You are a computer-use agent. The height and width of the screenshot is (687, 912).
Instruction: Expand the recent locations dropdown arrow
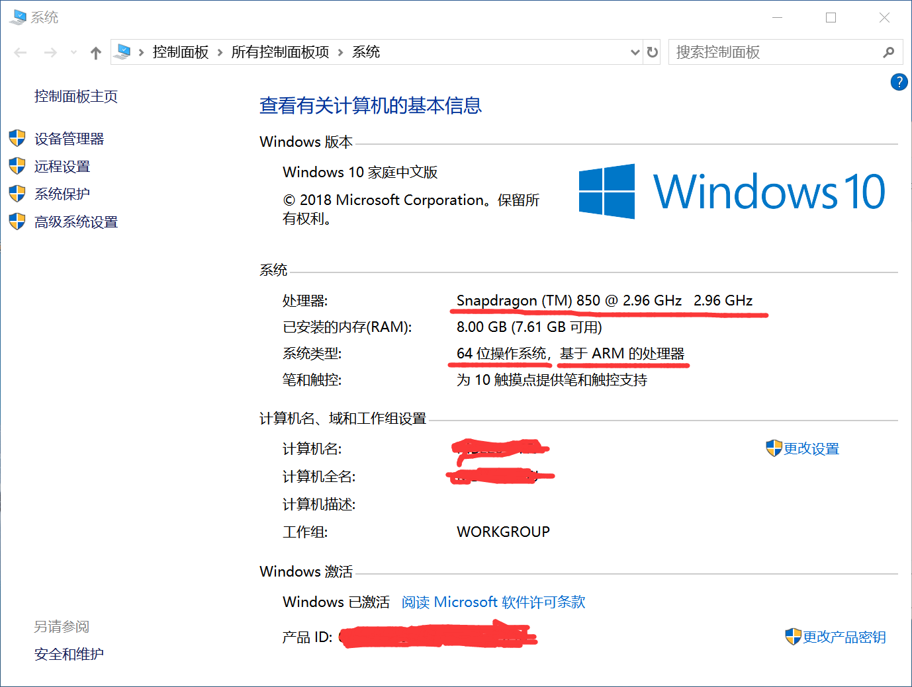(73, 53)
